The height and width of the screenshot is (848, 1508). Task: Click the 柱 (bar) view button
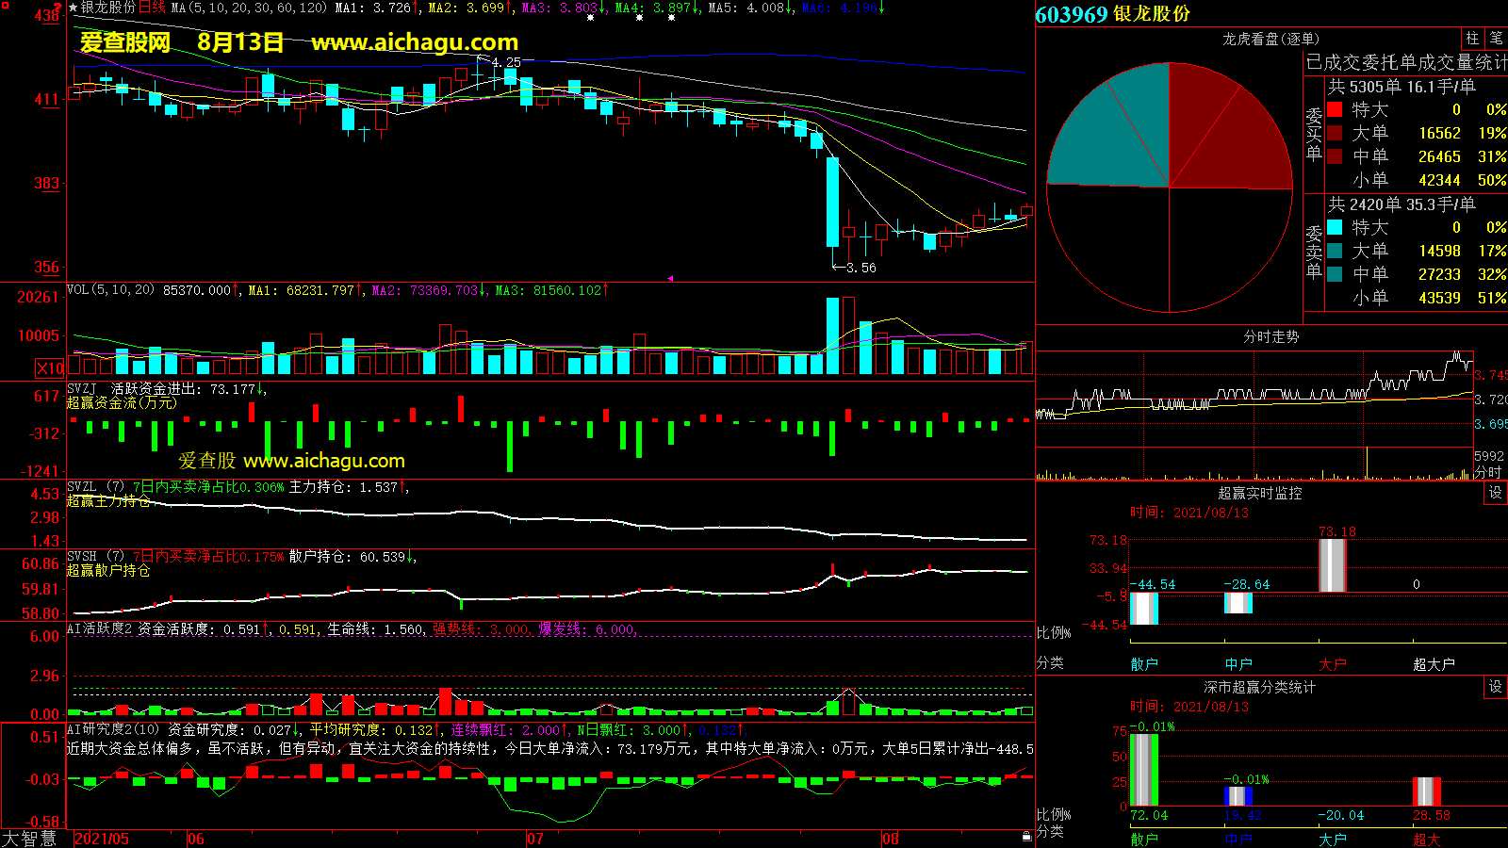click(1472, 39)
